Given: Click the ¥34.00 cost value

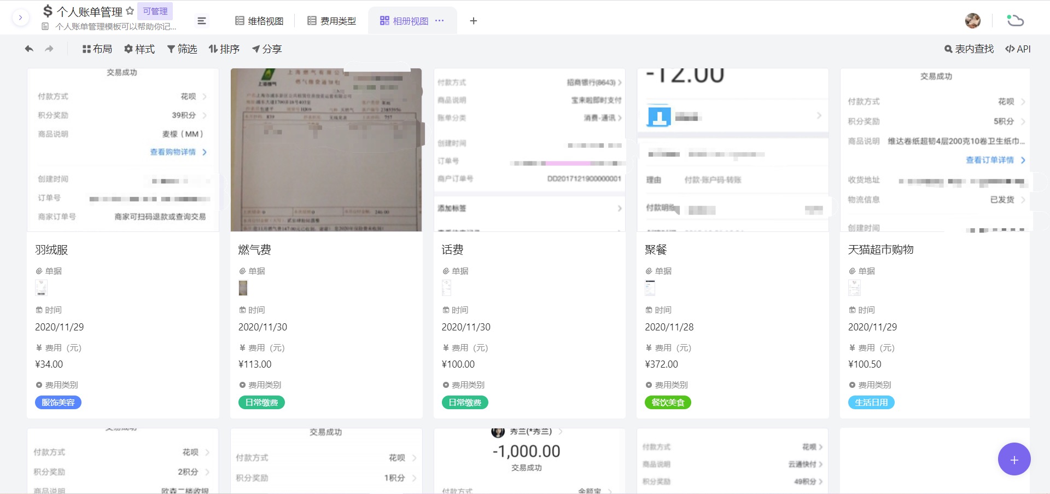Looking at the screenshot, I should 49,364.
